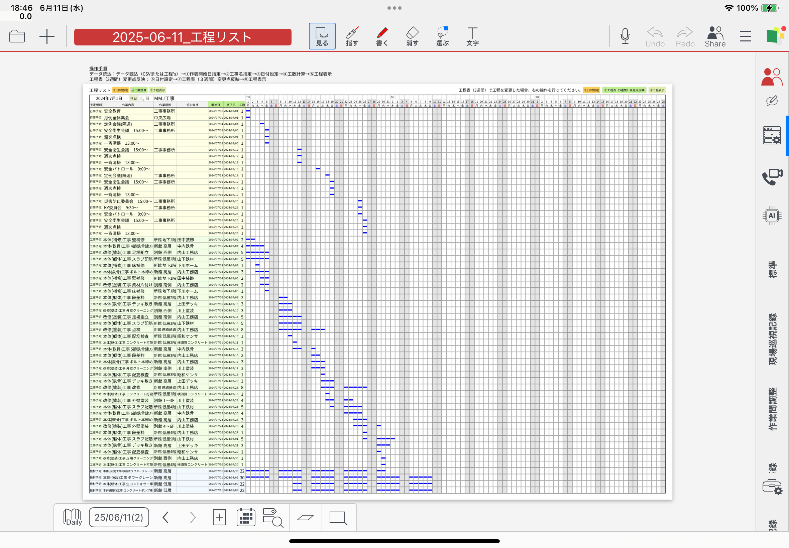Open the green colored notes app icon
The image size is (789, 548).
pyautogui.click(x=776, y=35)
